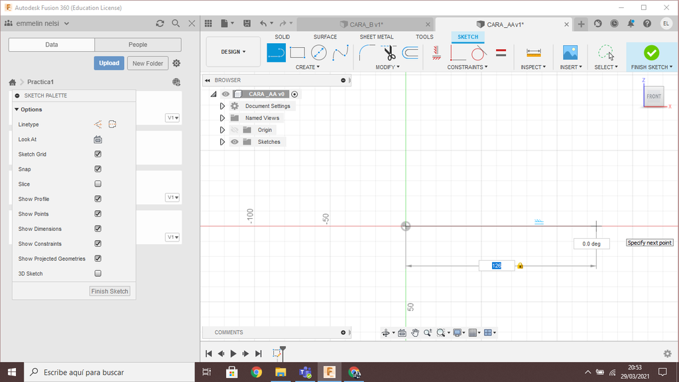Click the New Folder button

pyautogui.click(x=148, y=63)
